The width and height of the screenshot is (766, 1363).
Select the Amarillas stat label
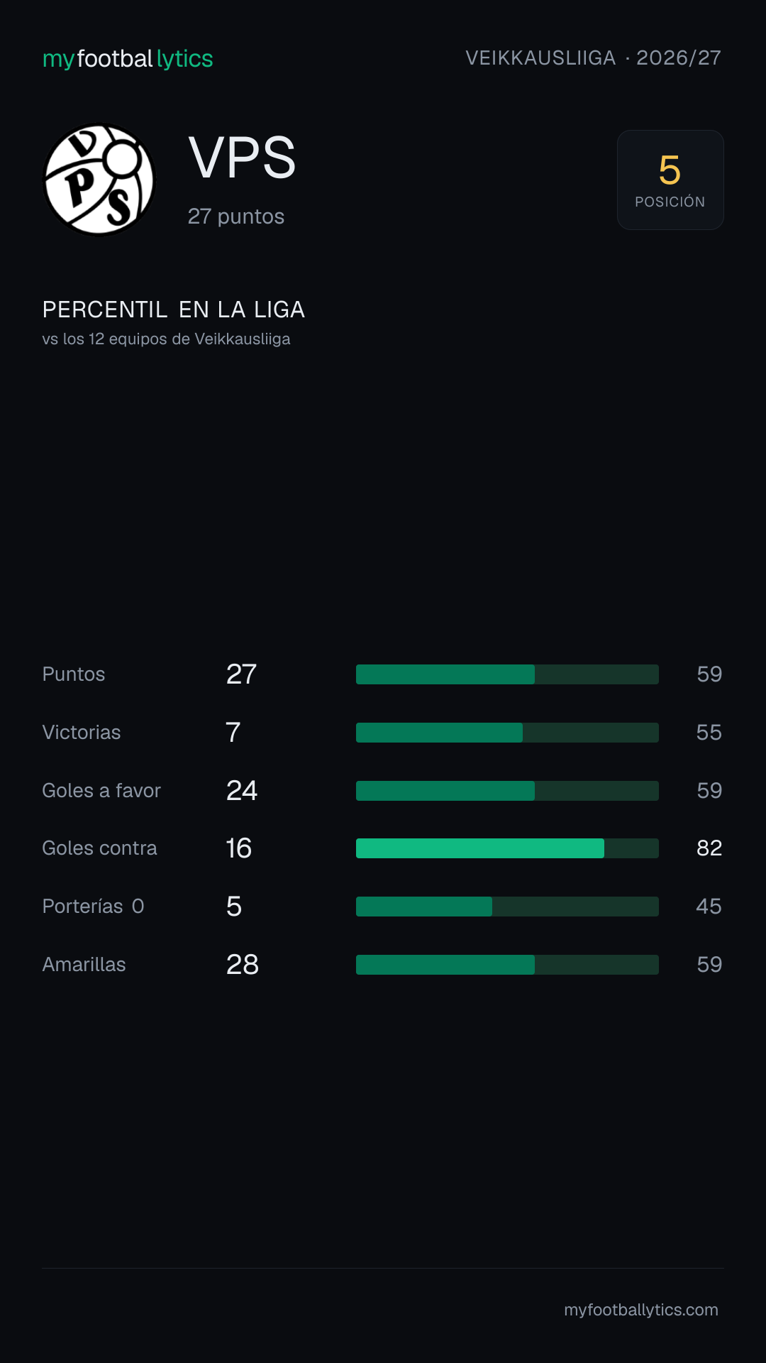coord(84,965)
